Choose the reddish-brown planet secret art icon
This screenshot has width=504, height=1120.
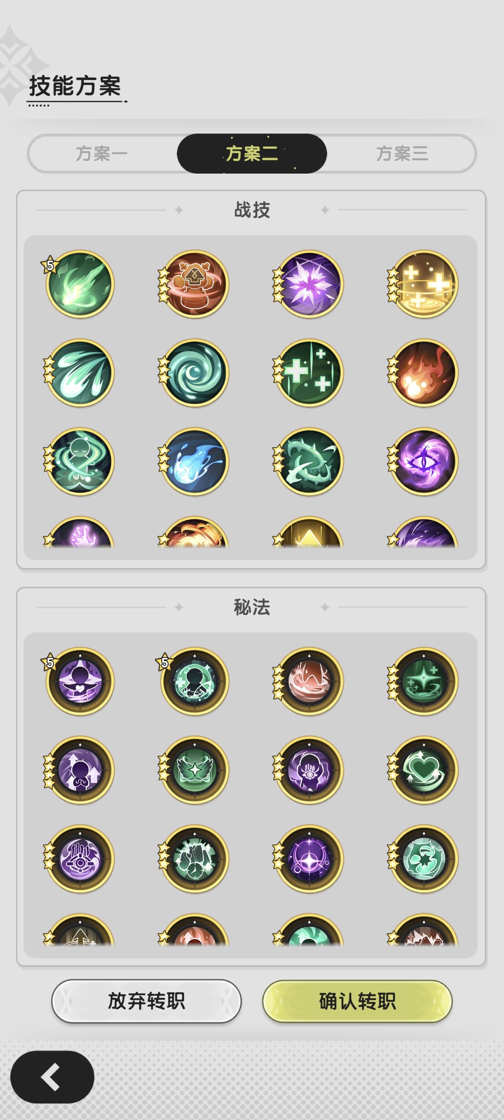point(309,681)
